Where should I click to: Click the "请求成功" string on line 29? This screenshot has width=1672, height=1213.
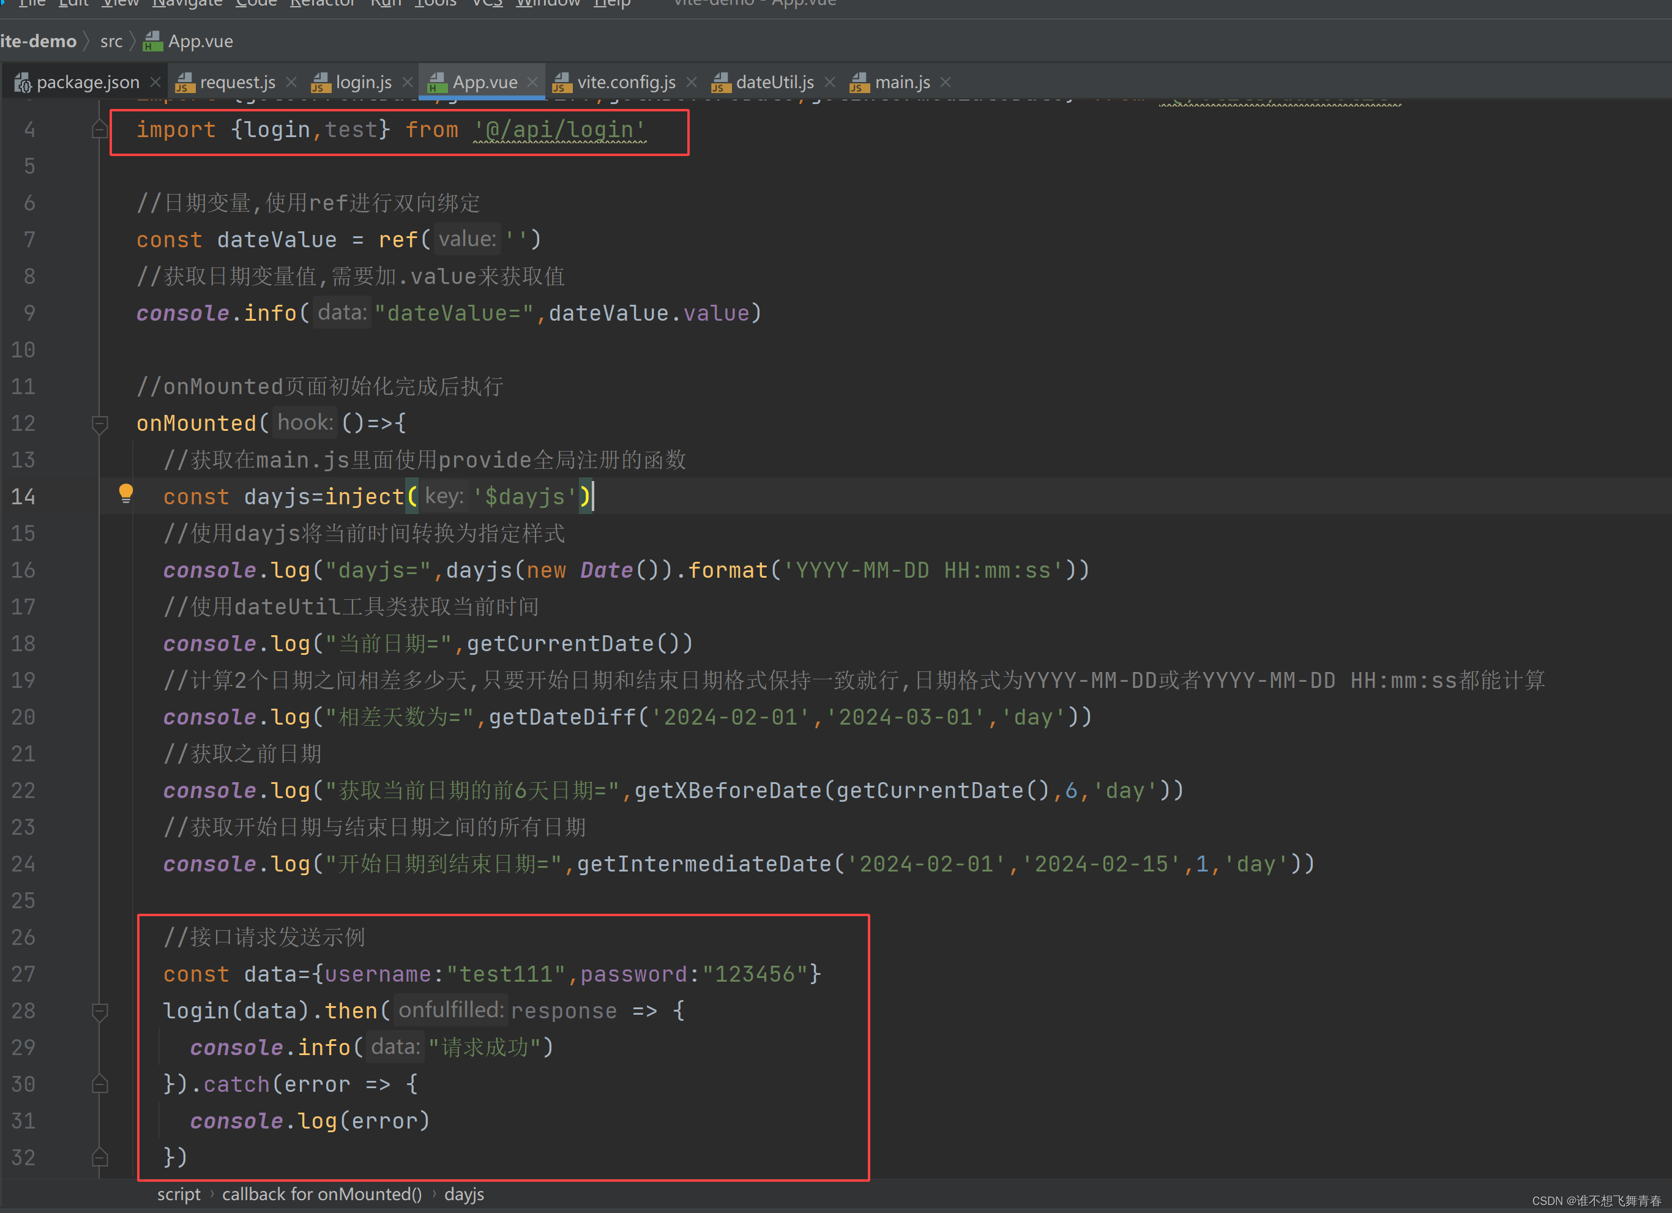pos(484,1047)
